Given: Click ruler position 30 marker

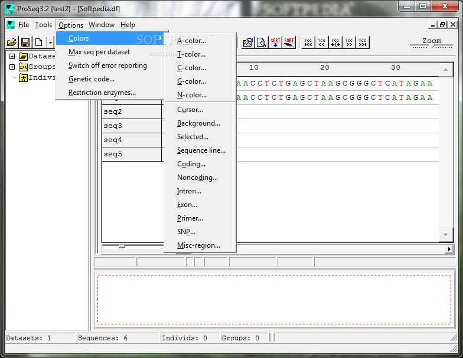Looking at the screenshot, I should point(396,67).
